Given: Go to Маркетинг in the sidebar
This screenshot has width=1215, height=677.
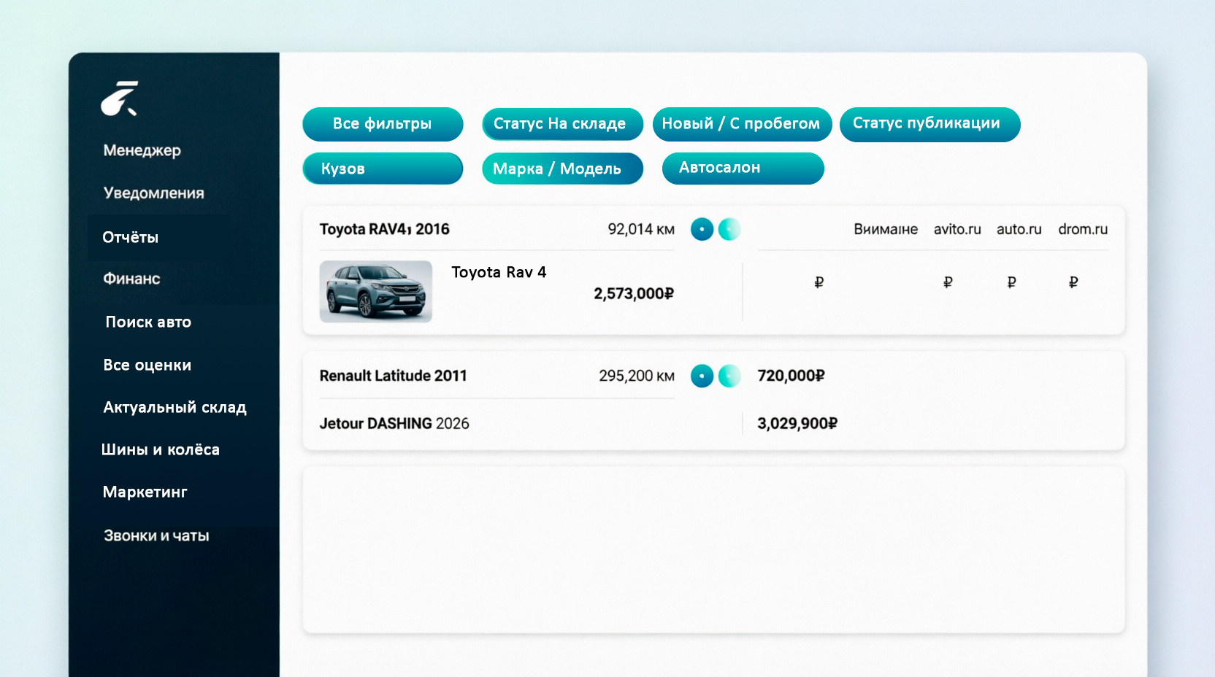Looking at the screenshot, I should click(x=145, y=492).
